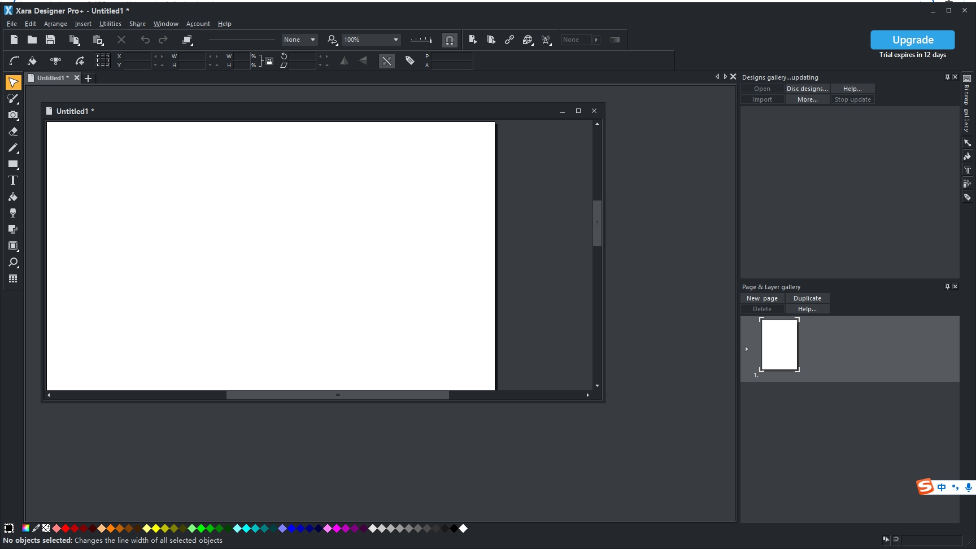This screenshot has width=976, height=549.
Task: Activate the Rectangle tool
Action: click(12, 164)
